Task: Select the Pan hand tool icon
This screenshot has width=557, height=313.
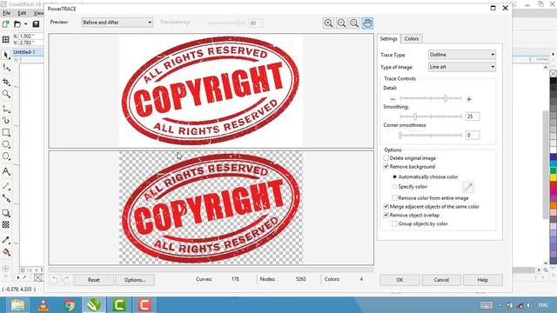Action: 367,23
